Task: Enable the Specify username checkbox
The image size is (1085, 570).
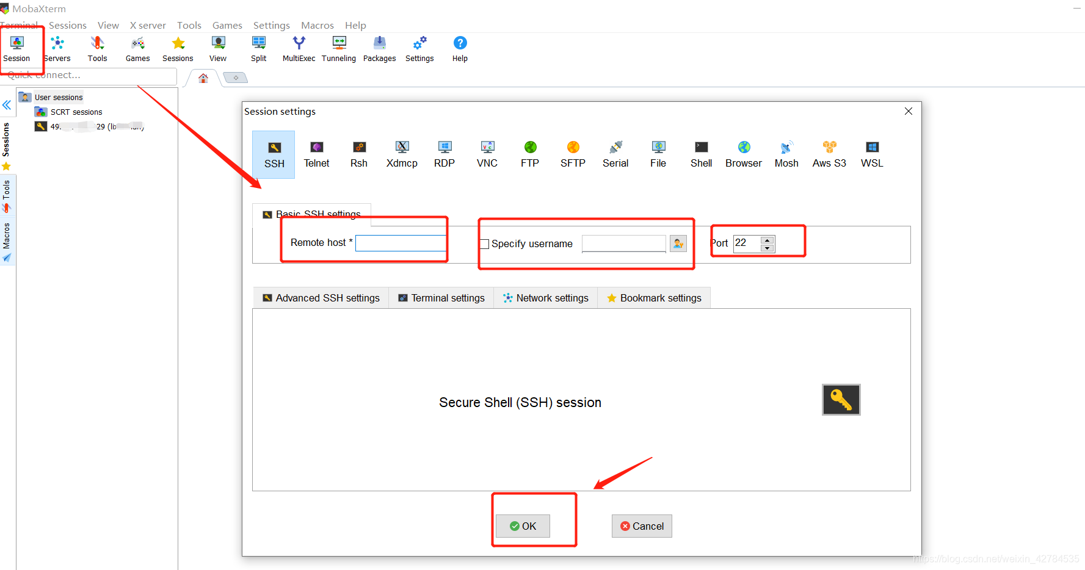Action: tap(485, 244)
